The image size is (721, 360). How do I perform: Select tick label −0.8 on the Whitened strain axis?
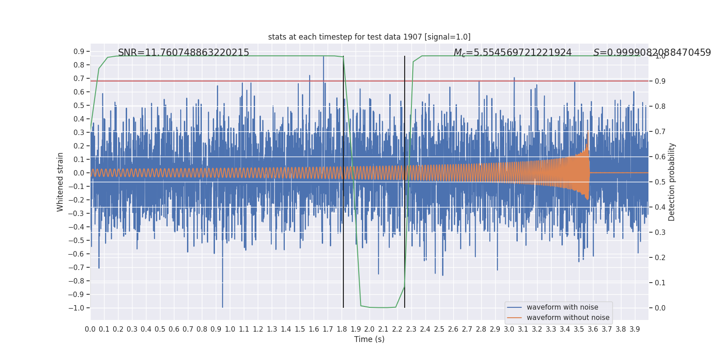click(x=76, y=281)
